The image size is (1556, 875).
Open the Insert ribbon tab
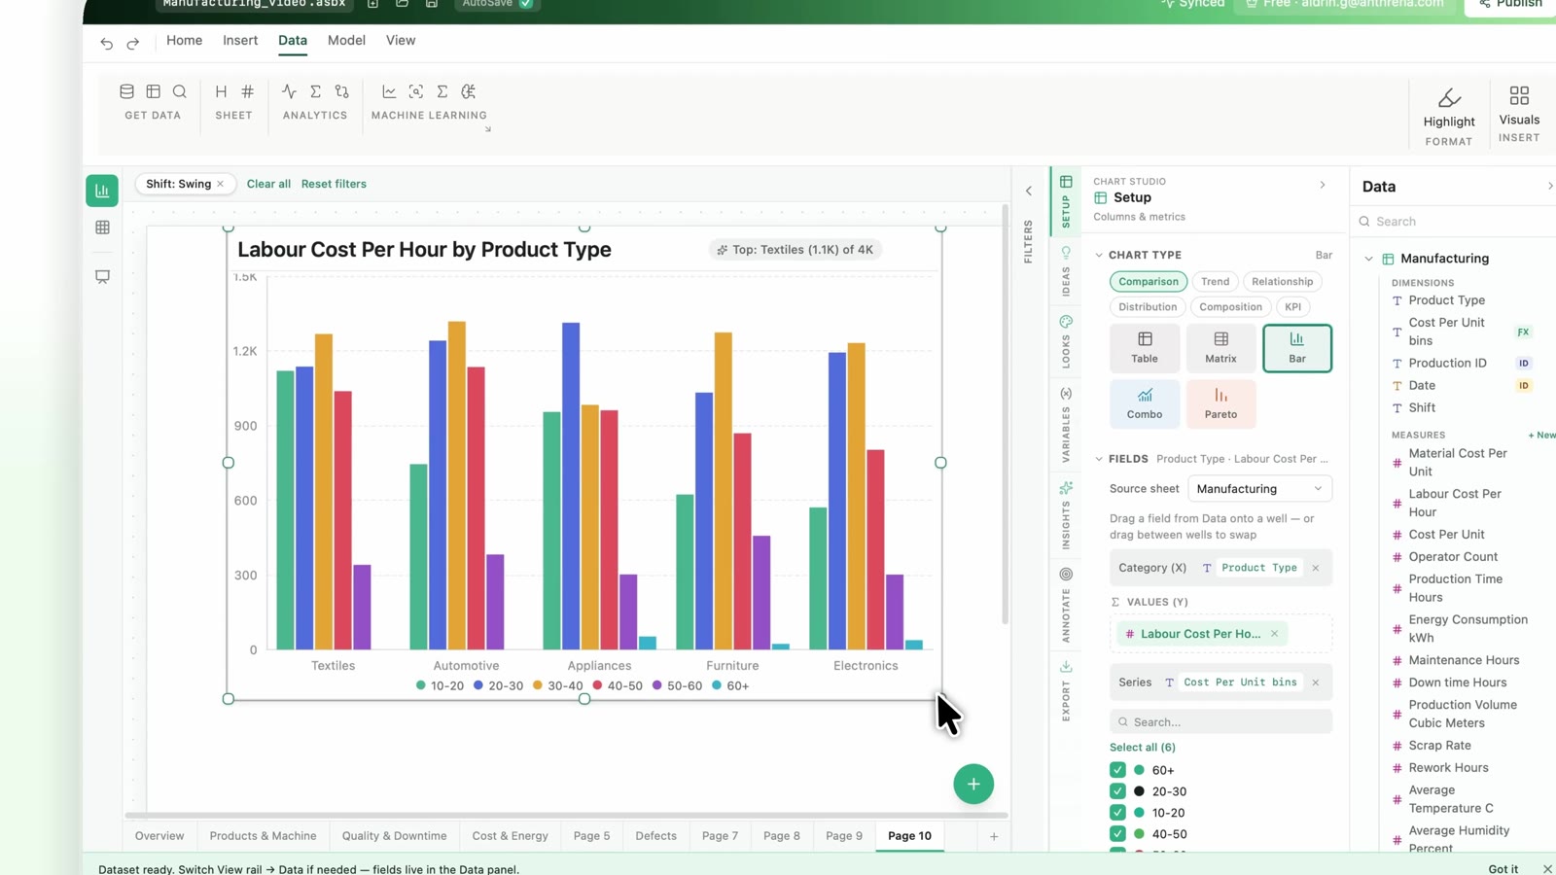240,41
